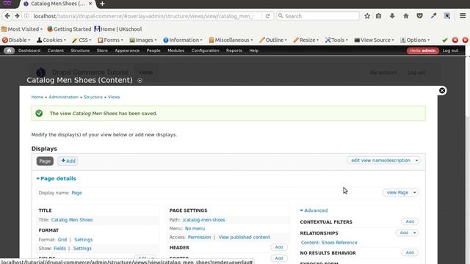Open Configuration in admin menu
Viewport: 470px width, 264px height.
coord(206,51)
